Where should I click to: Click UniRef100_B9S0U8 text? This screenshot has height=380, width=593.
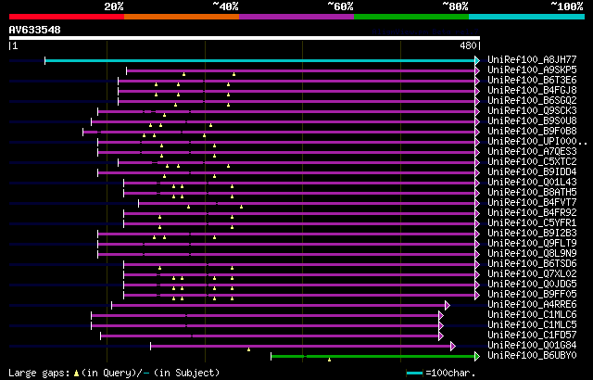coord(532,121)
